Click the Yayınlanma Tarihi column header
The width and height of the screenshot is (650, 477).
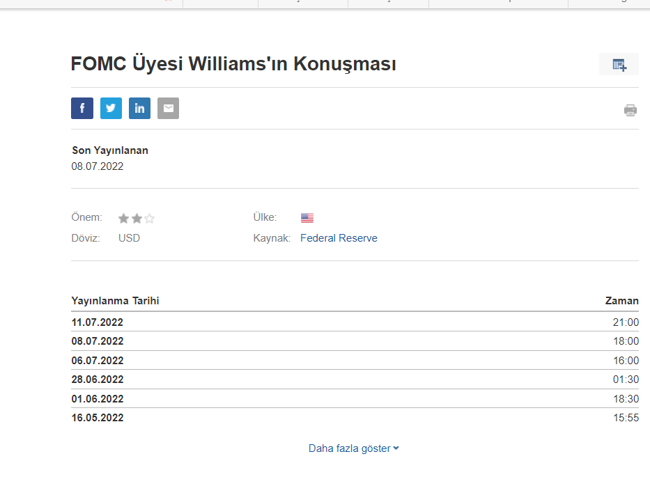[x=116, y=301]
